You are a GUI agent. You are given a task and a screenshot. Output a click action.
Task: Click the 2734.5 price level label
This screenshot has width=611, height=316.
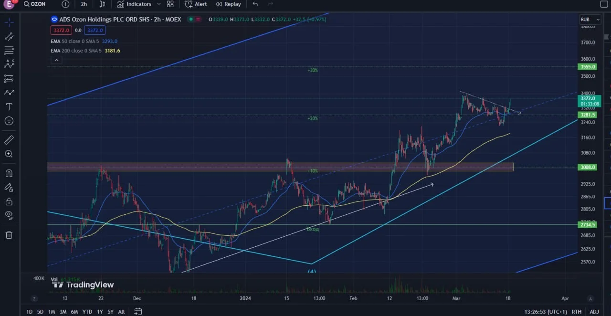coord(588,224)
